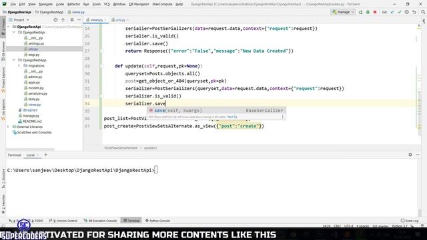
Task: Open serializers.py in the project tree
Action: (x=35, y=93)
